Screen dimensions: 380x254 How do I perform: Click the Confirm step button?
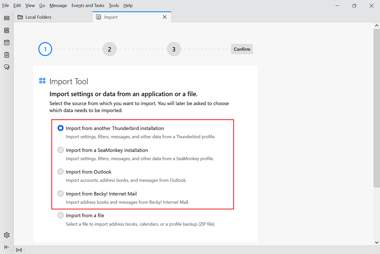click(242, 49)
